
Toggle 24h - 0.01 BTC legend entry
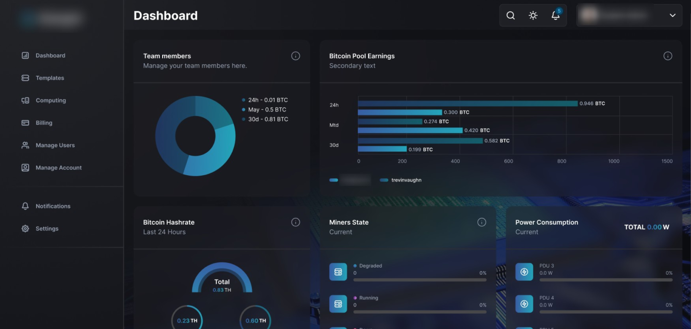(x=265, y=100)
